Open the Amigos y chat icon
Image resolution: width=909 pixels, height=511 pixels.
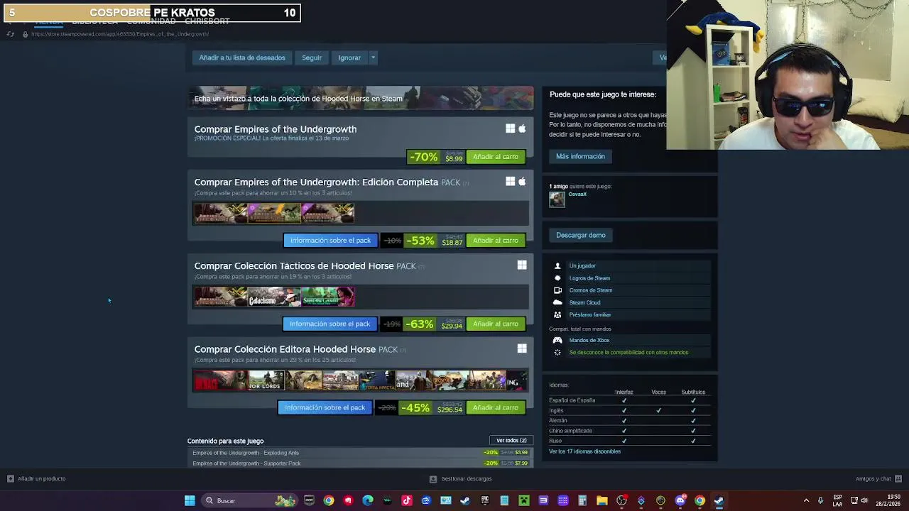tap(898, 478)
